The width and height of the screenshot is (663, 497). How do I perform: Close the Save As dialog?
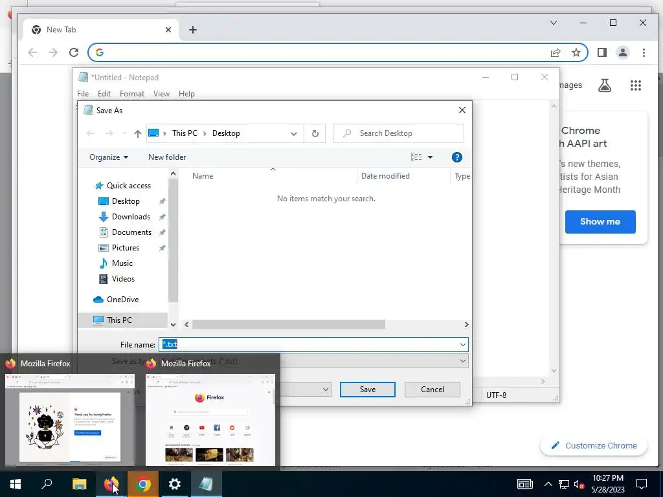(462, 110)
